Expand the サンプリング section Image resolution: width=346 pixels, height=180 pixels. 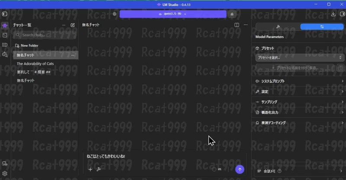click(x=300, y=102)
